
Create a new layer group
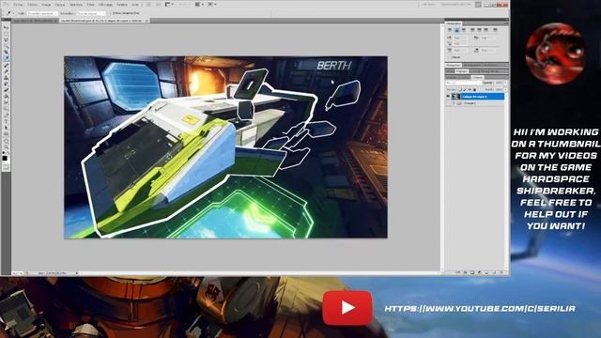pos(486,272)
